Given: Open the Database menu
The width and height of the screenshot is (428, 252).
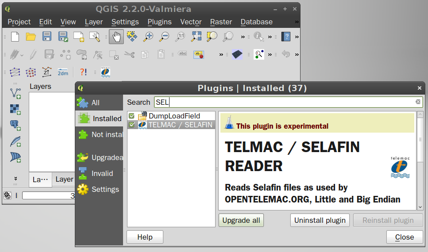Looking at the screenshot, I should pyautogui.click(x=257, y=22).
